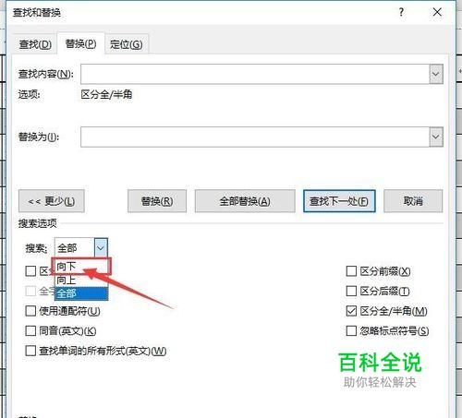Enable the 同音(英文)(K) checkbox
Image resolution: width=462 pixels, height=418 pixels.
pos(30,331)
